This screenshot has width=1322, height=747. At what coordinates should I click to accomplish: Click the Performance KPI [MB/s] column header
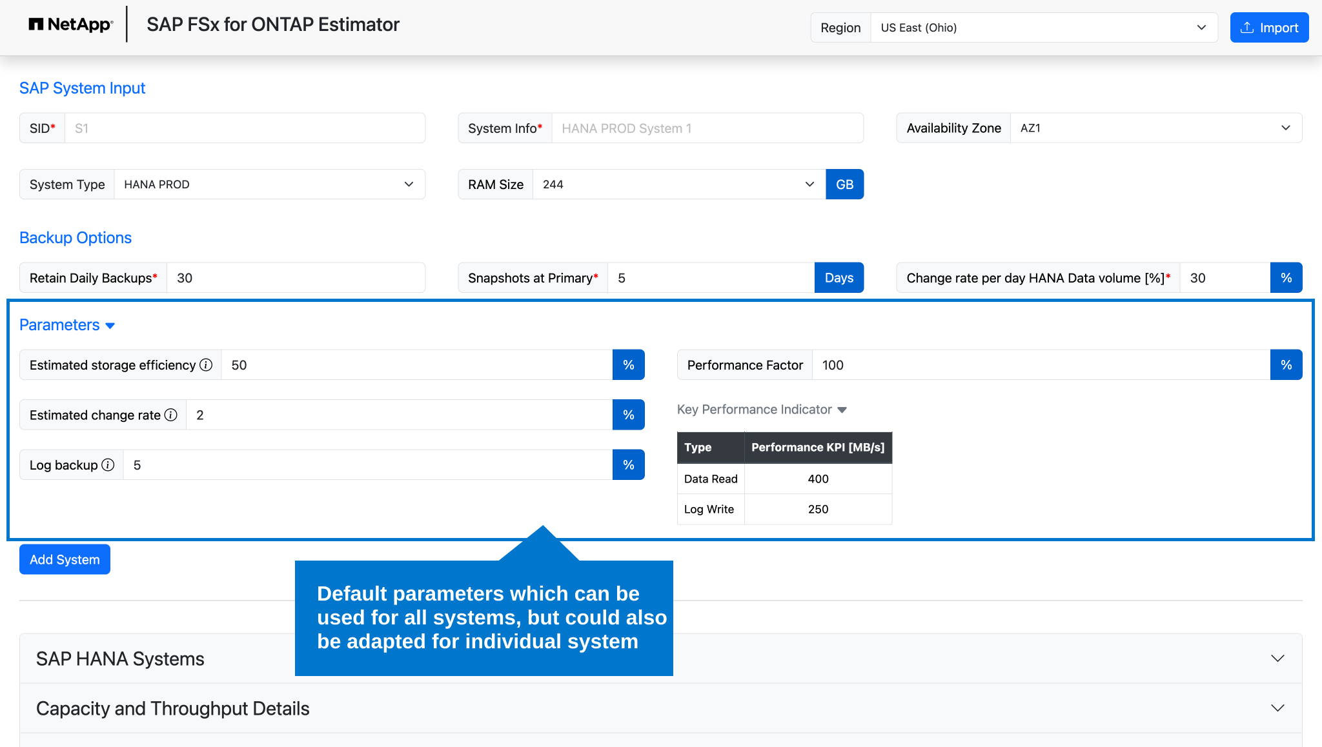pyautogui.click(x=818, y=447)
